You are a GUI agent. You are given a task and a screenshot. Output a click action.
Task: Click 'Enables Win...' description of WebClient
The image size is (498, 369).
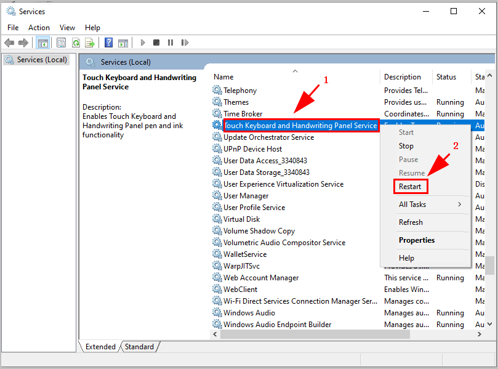(406, 290)
